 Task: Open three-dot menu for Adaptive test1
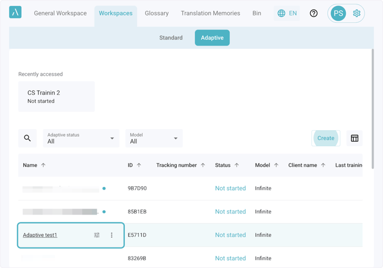111,235
